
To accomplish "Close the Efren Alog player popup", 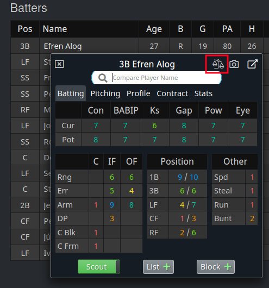I will [x=59, y=64].
